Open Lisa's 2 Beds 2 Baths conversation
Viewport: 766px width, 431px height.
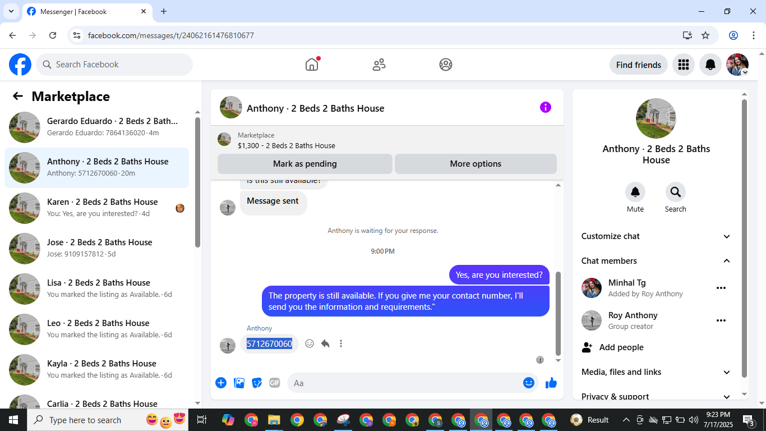pos(97,289)
